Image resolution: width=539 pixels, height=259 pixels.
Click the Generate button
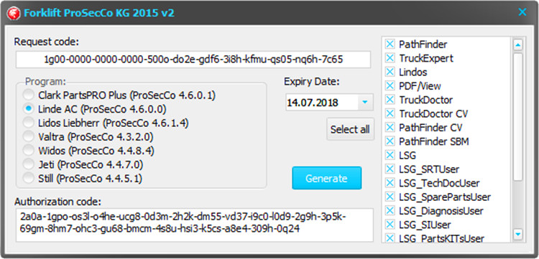click(x=326, y=178)
